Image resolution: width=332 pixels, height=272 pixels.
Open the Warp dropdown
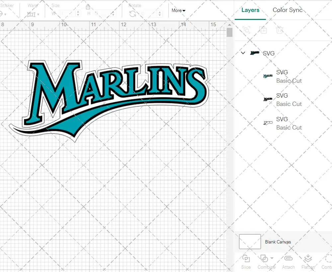(x=33, y=14)
